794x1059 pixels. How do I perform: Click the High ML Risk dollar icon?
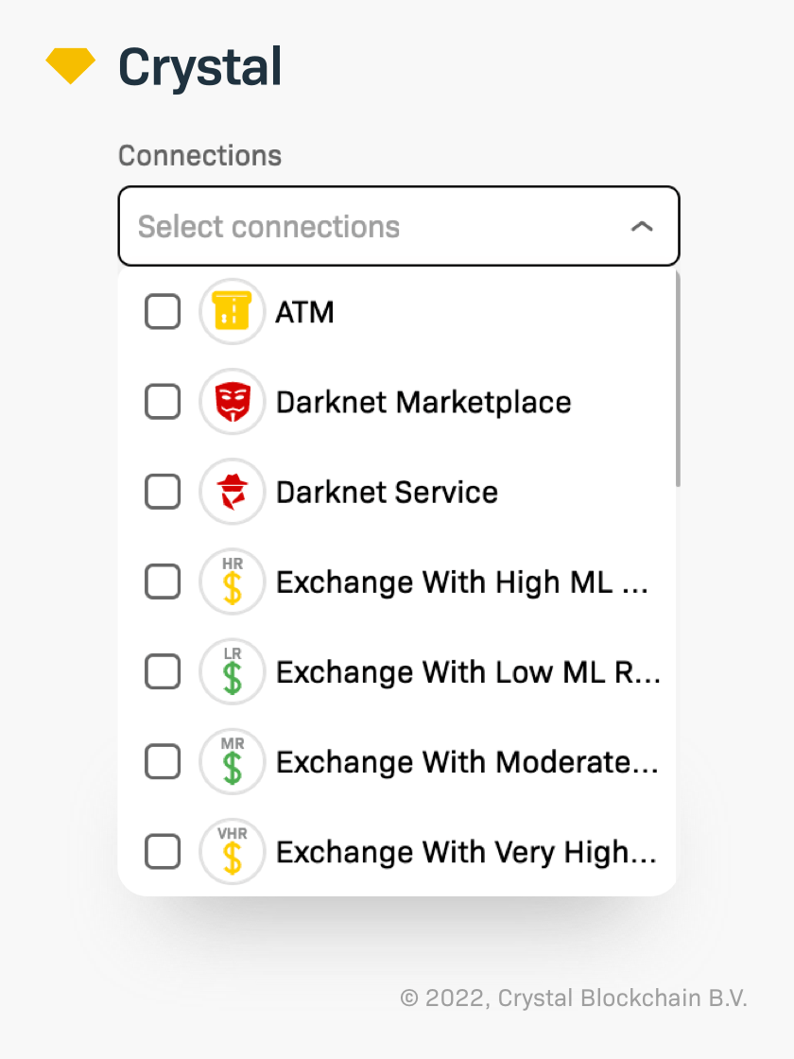(232, 582)
